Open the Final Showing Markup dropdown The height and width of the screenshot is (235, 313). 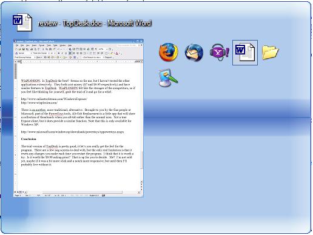tap(25, 58)
